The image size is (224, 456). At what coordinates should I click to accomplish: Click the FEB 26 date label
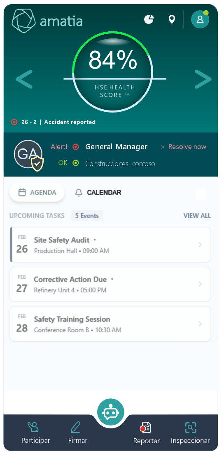tap(22, 245)
